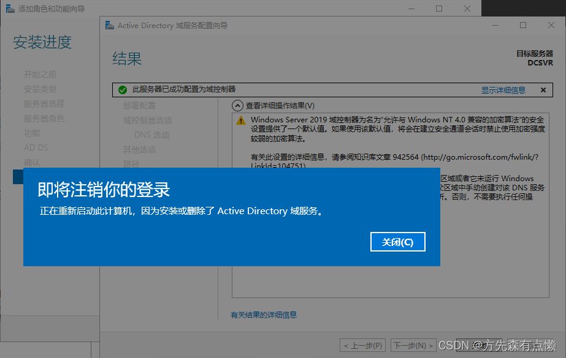Viewport: 566px width, 358px height.
Task: Click the 添加角色和功能向导 title bar icon
Action: [x=10, y=9]
